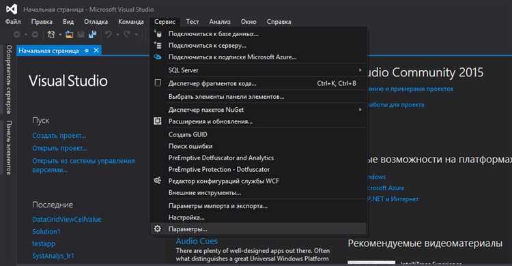Click the Save All toolbar icon
The image size is (512, 266).
click(93, 34)
